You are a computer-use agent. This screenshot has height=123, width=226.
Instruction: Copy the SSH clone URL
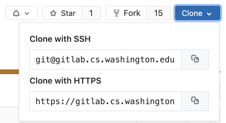195,59
